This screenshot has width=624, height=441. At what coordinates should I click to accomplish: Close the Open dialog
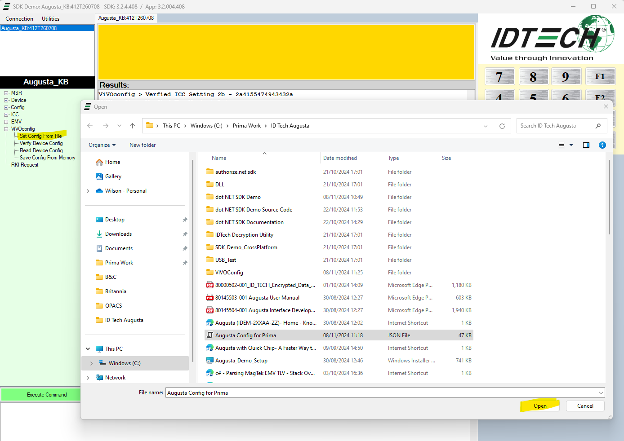pyautogui.click(x=606, y=106)
